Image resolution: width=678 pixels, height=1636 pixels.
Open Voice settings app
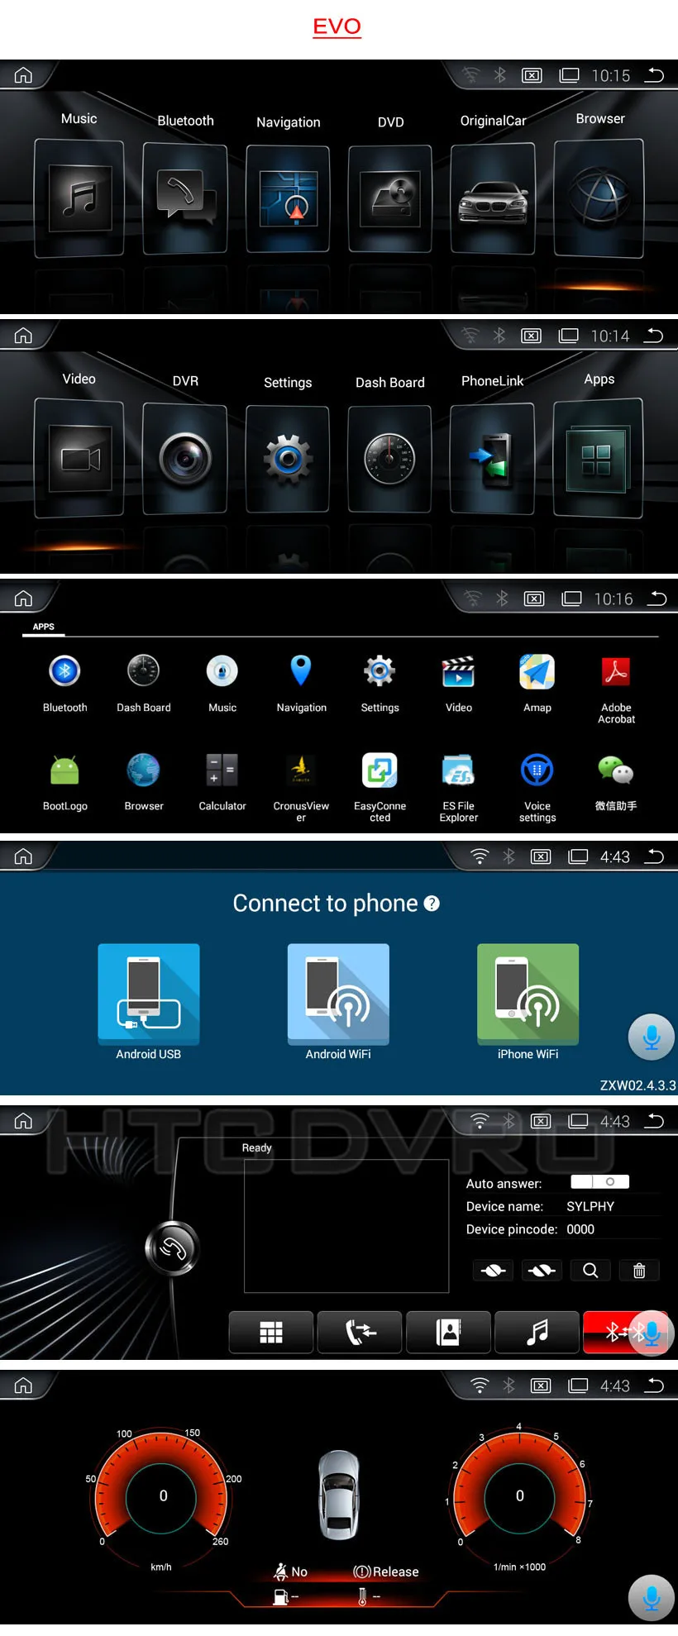coord(537,787)
